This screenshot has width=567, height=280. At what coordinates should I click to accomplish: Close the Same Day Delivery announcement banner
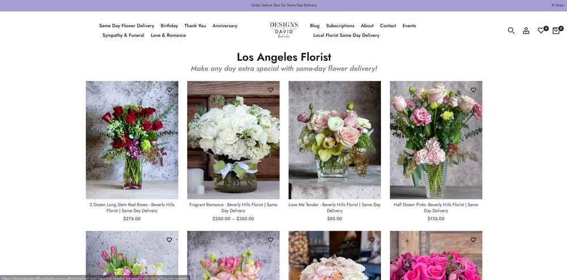[x=557, y=5]
